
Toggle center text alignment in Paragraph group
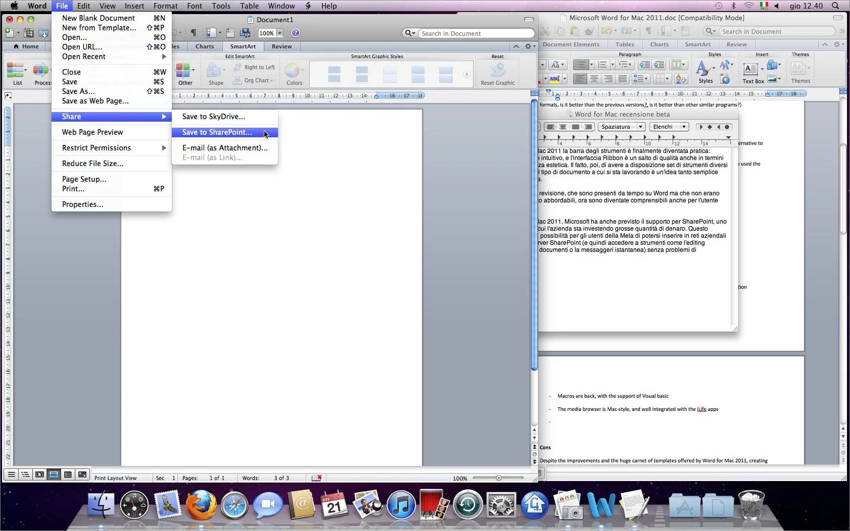tap(594, 79)
